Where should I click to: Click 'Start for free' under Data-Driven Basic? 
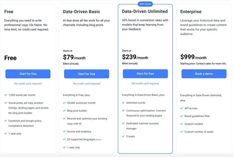[x=87, y=74]
